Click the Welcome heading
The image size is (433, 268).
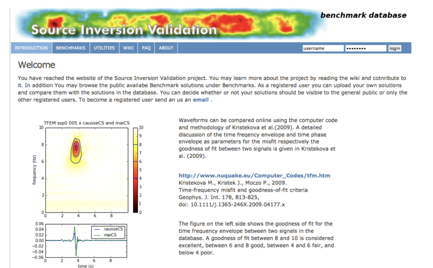click(x=37, y=65)
